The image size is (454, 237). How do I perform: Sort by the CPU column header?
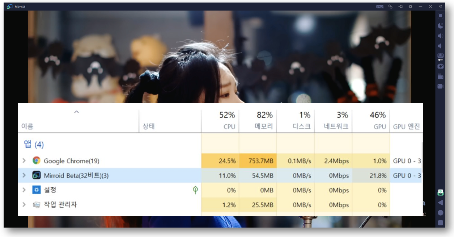[x=229, y=127]
